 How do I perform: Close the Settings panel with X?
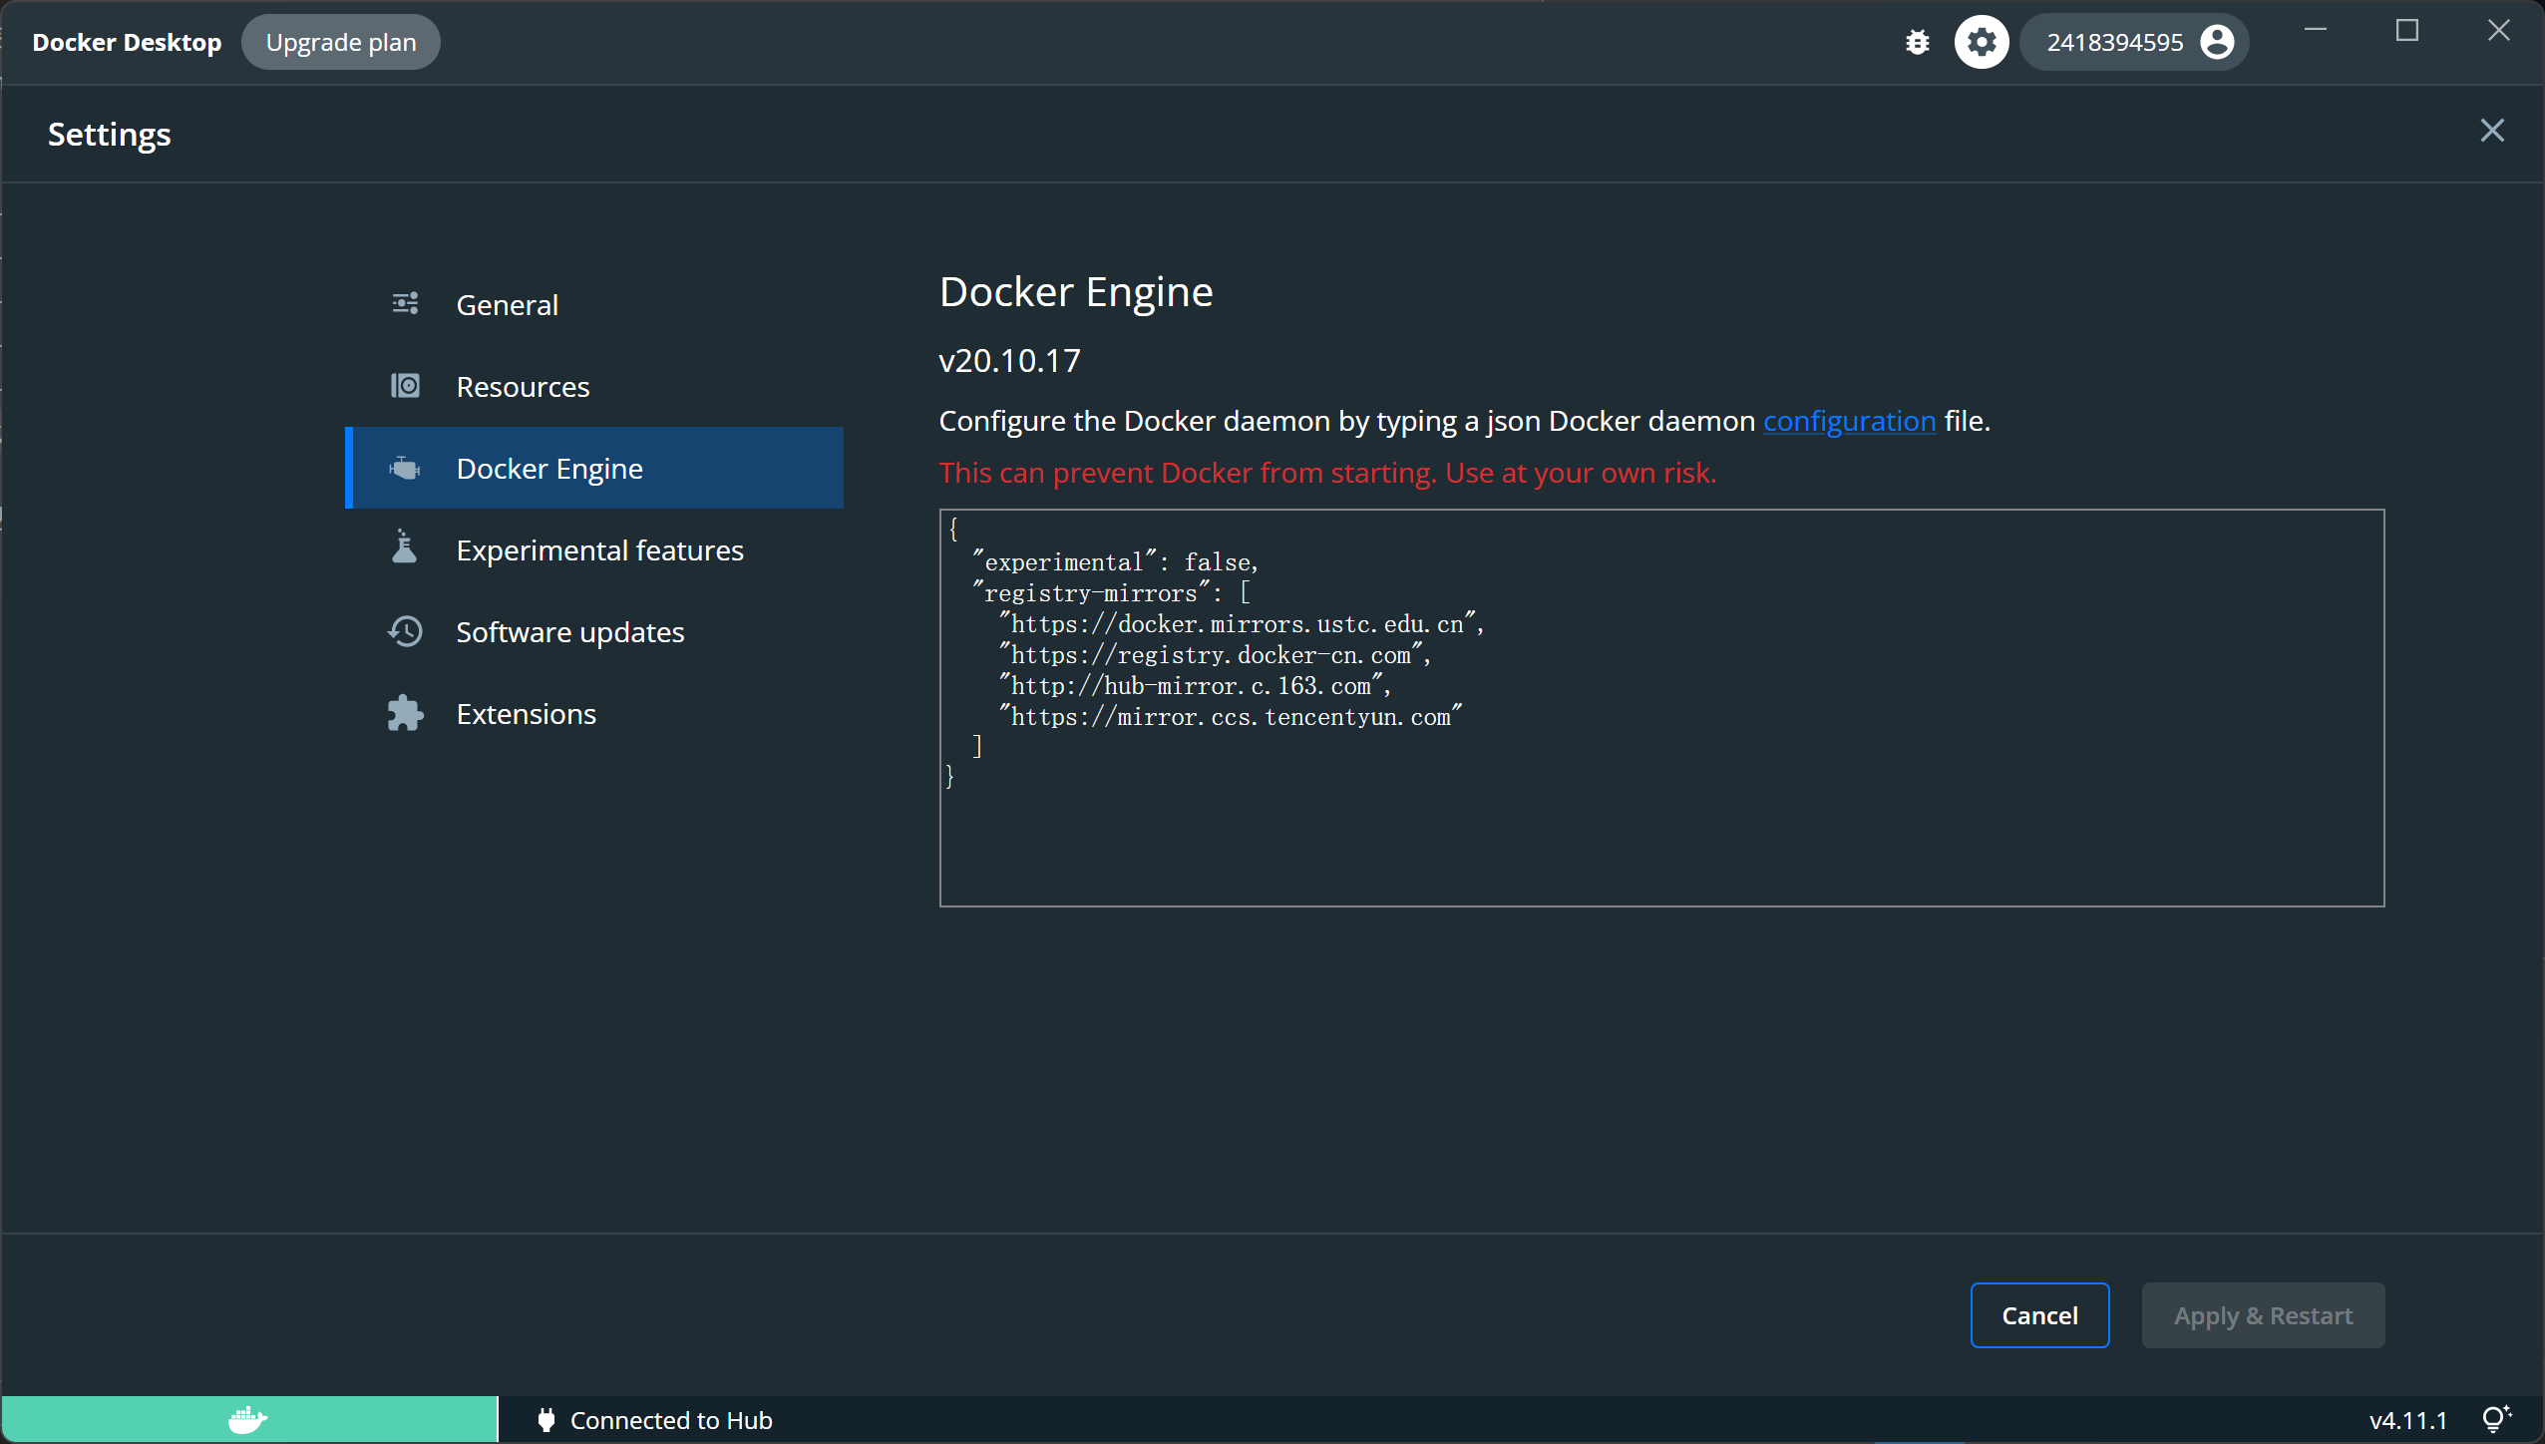click(2491, 131)
